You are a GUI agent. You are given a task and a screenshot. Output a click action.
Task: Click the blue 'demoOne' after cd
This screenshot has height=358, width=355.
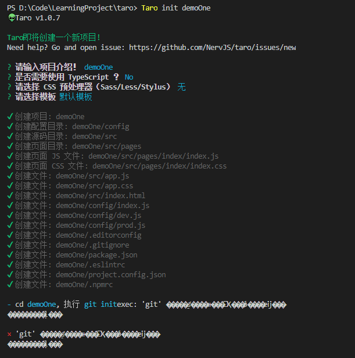click(x=42, y=305)
